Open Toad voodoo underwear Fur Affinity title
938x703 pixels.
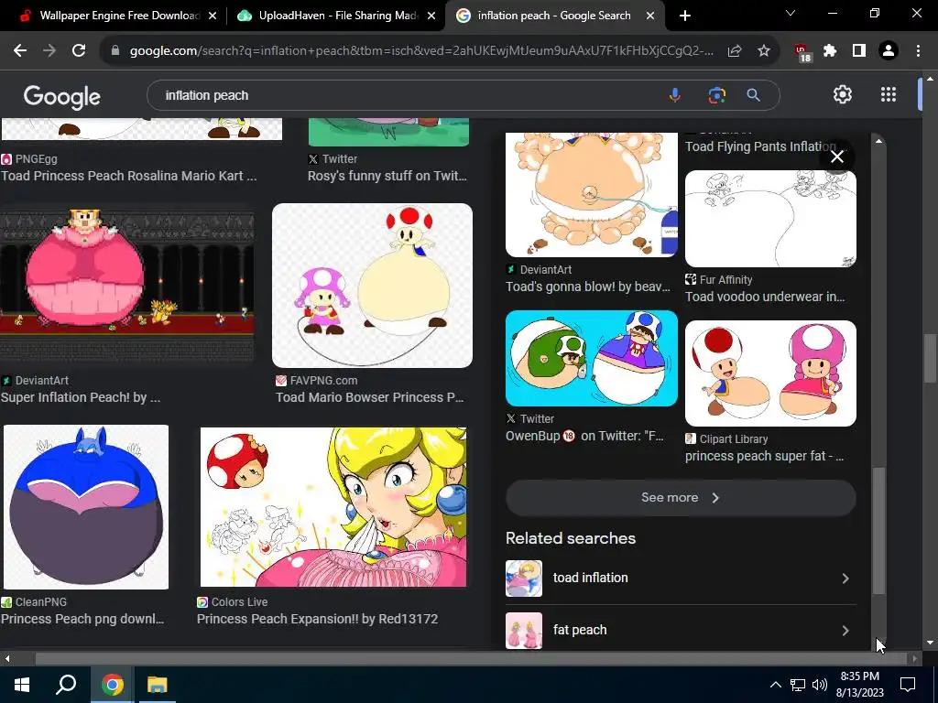coord(765,297)
